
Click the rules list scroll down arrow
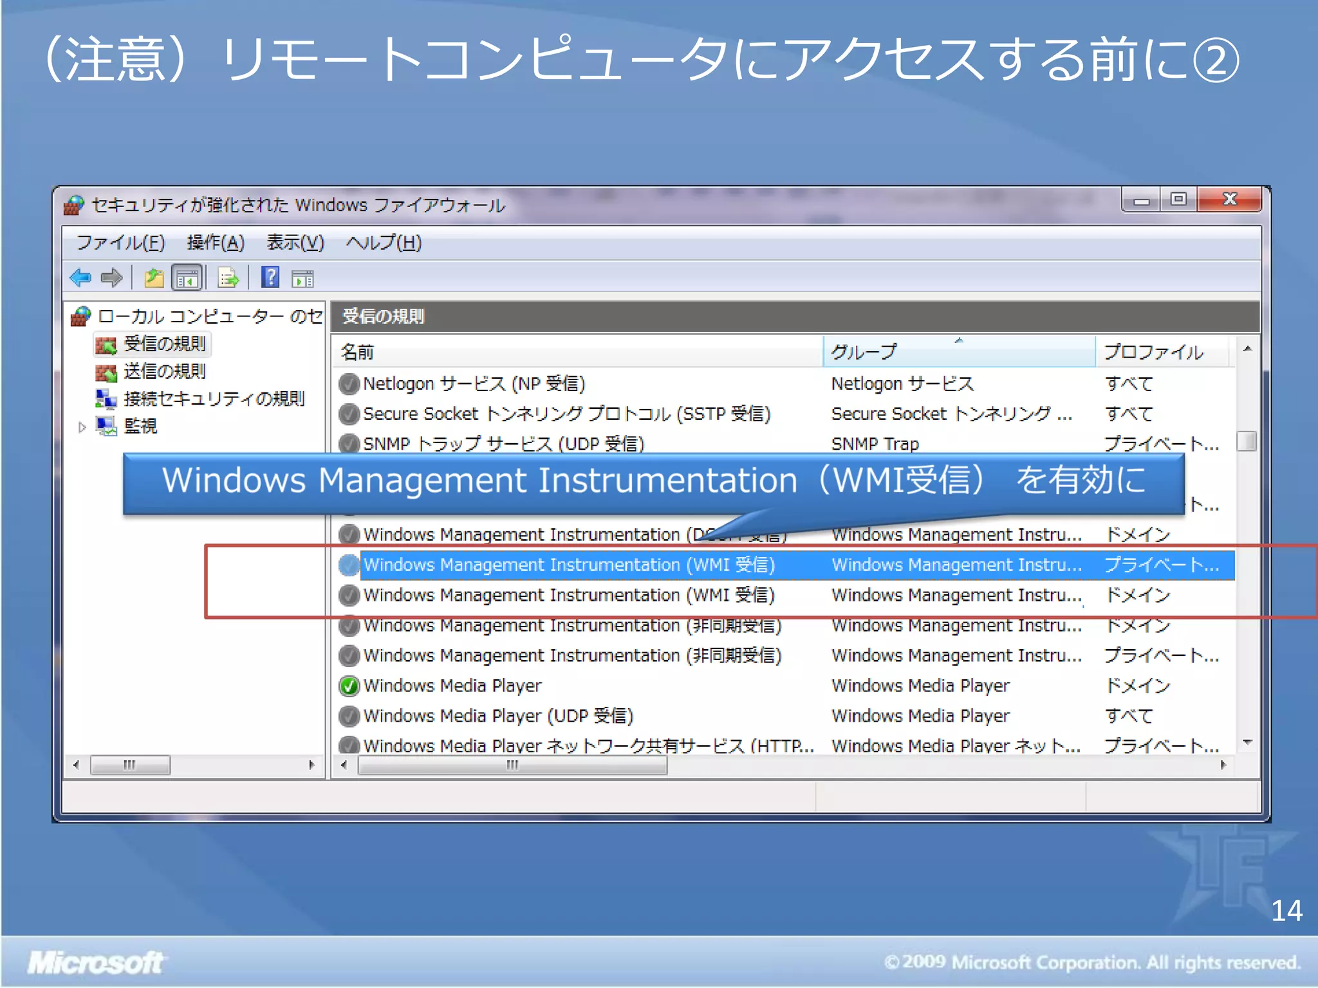(1247, 742)
